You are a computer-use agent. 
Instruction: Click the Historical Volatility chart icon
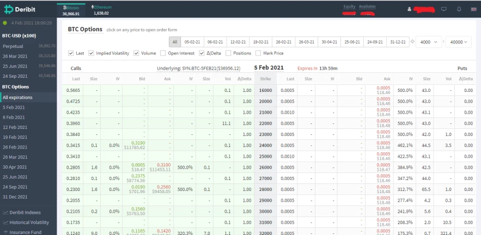coord(5,222)
